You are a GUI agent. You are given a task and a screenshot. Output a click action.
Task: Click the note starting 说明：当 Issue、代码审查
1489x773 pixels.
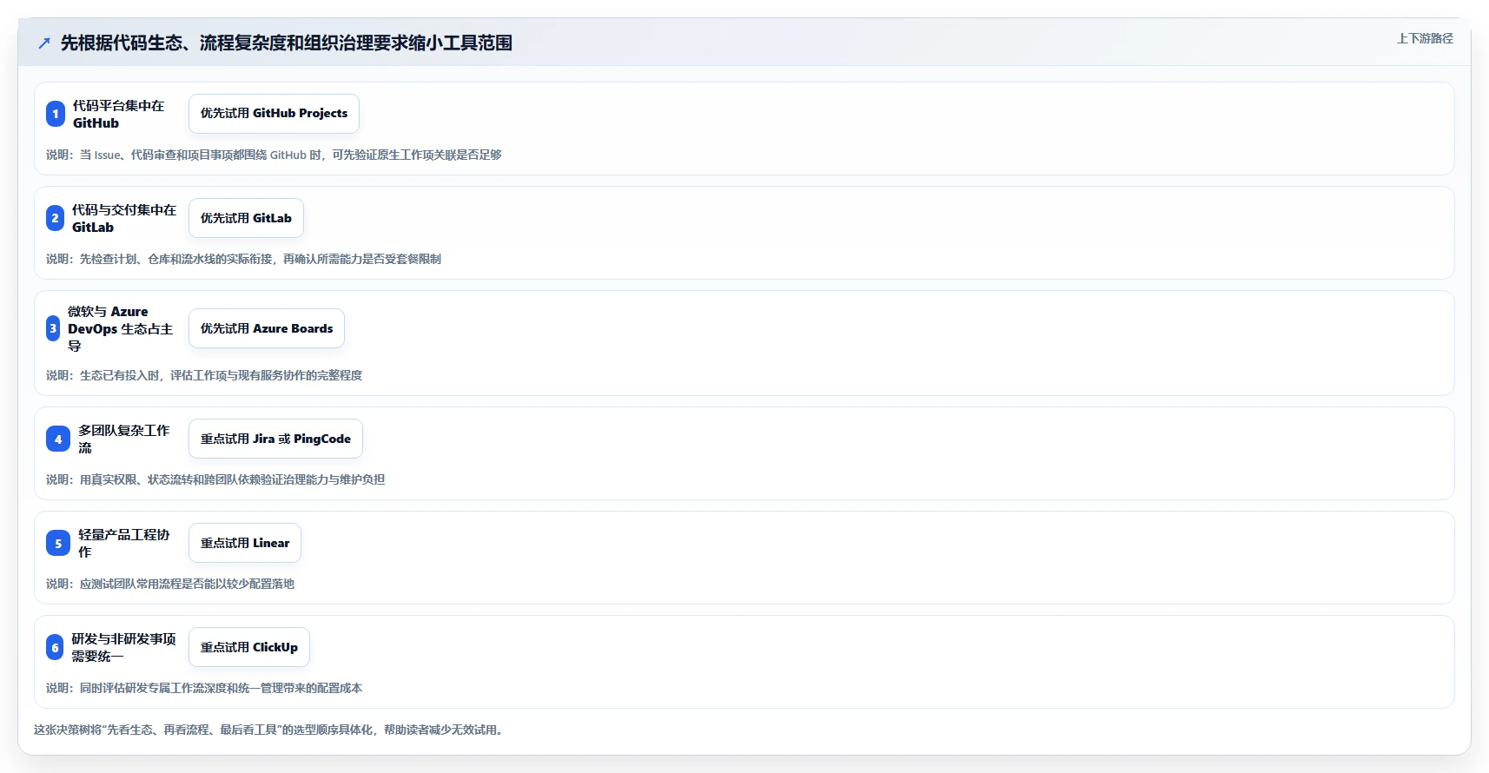pyautogui.click(x=274, y=155)
